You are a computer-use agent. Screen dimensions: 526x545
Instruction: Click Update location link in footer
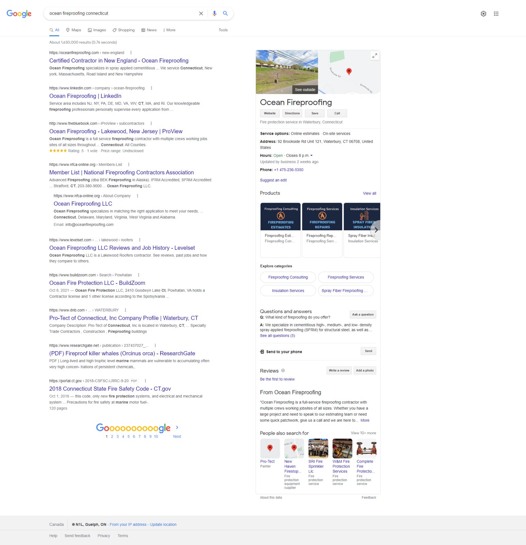coord(163,525)
